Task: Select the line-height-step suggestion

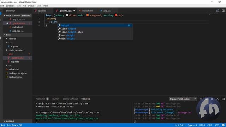Action: [95, 32]
